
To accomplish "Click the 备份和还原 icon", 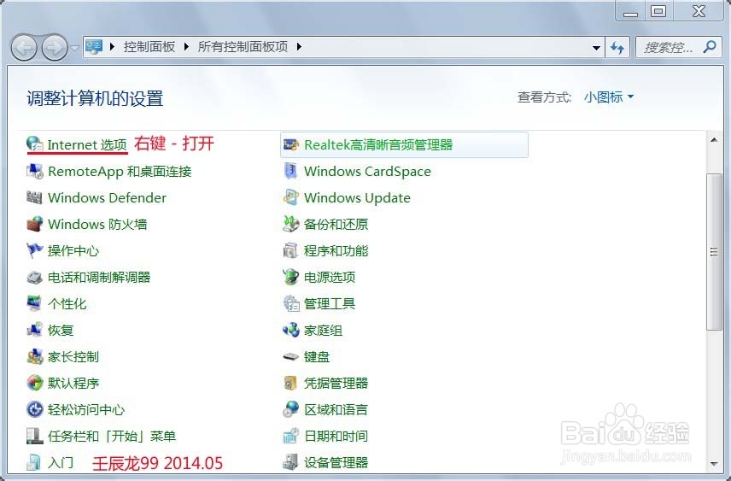I will [291, 225].
